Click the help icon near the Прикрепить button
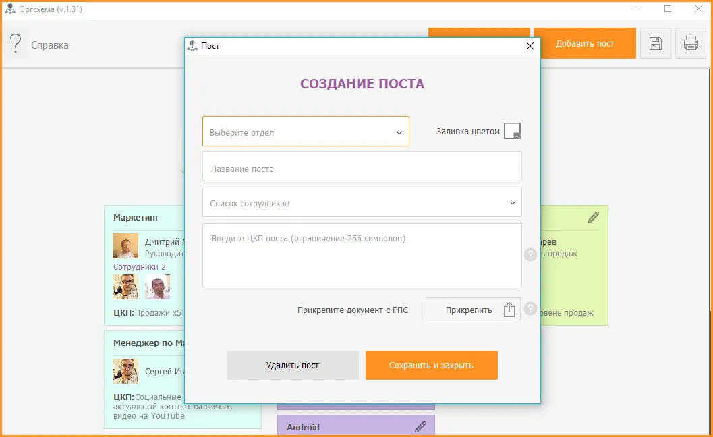Image resolution: width=713 pixels, height=437 pixels. point(530,309)
